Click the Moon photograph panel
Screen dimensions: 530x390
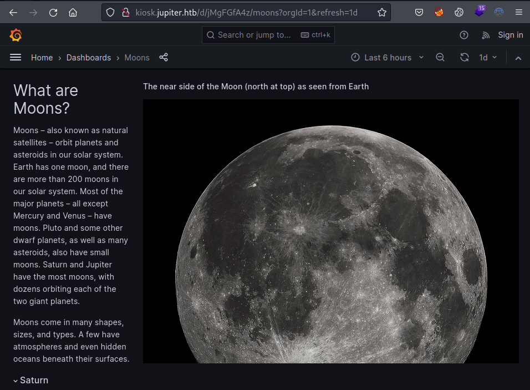[330, 231]
